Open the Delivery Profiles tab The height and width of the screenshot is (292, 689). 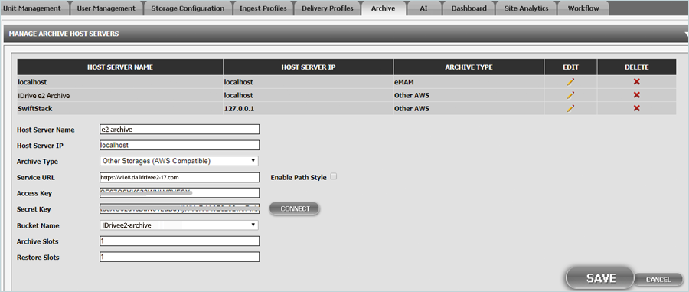328,8
